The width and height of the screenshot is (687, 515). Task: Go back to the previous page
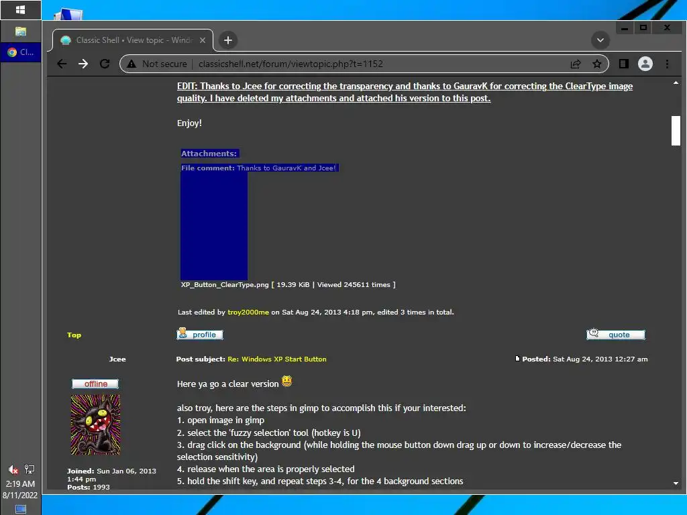(62, 64)
